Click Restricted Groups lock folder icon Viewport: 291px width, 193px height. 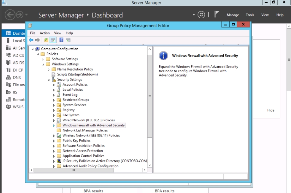pos(59,100)
